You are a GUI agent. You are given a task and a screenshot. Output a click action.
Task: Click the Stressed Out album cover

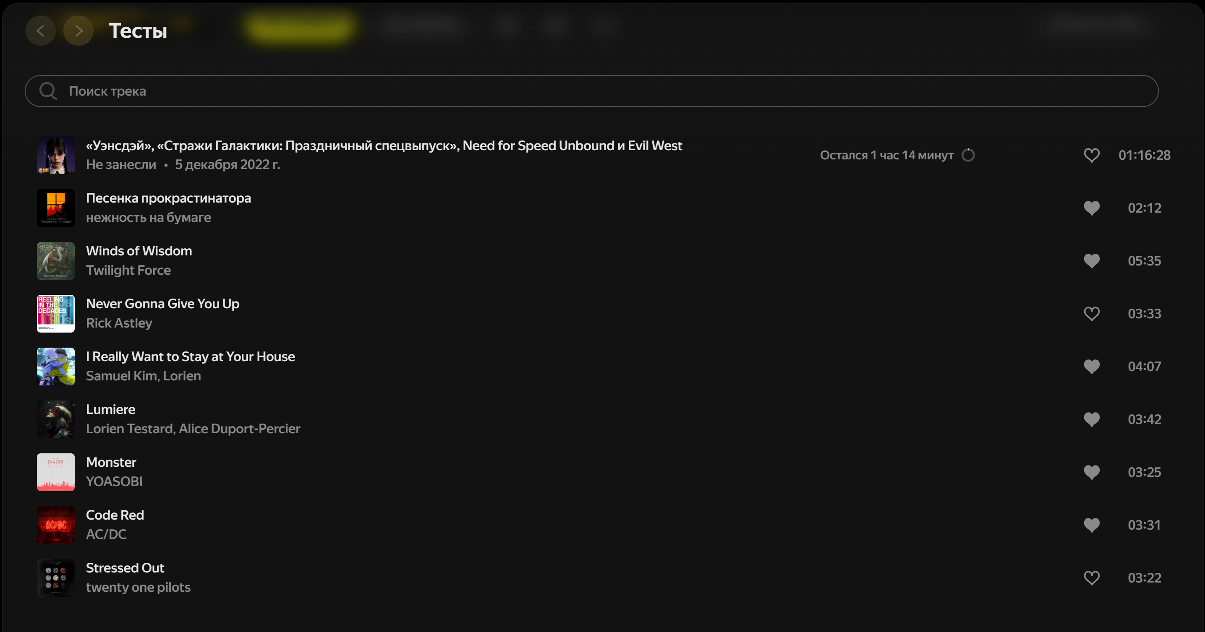tap(56, 578)
